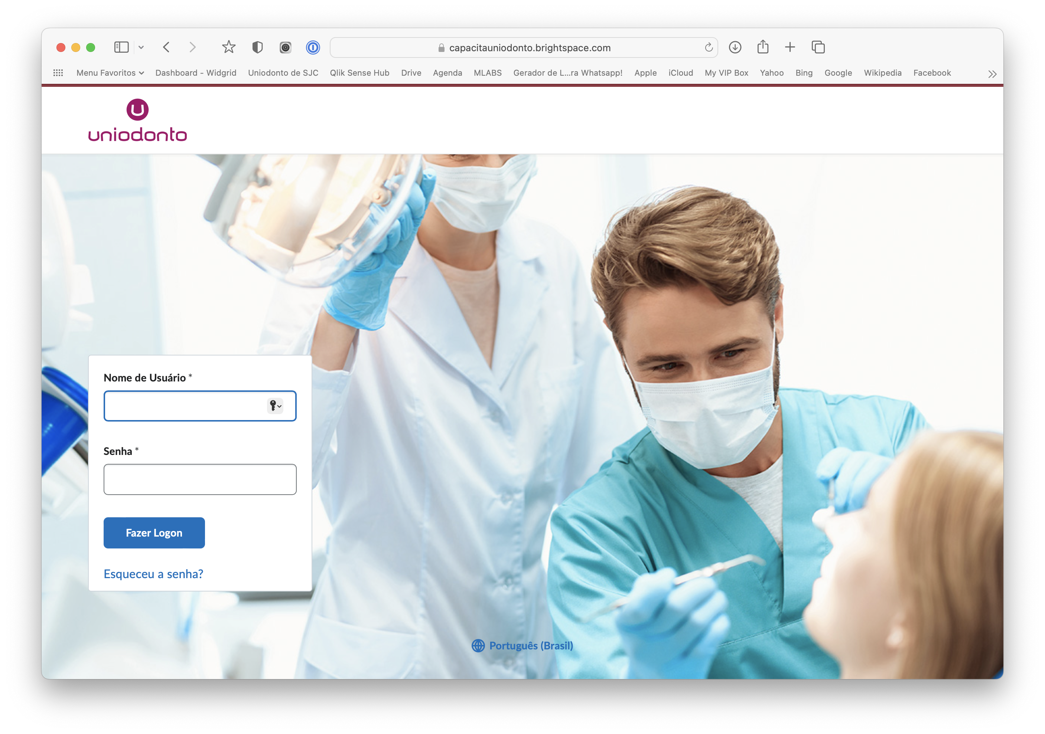Viewport: 1045px width, 734px height.
Task: Open Uniodonto de SJC bookmark
Action: [x=283, y=73]
